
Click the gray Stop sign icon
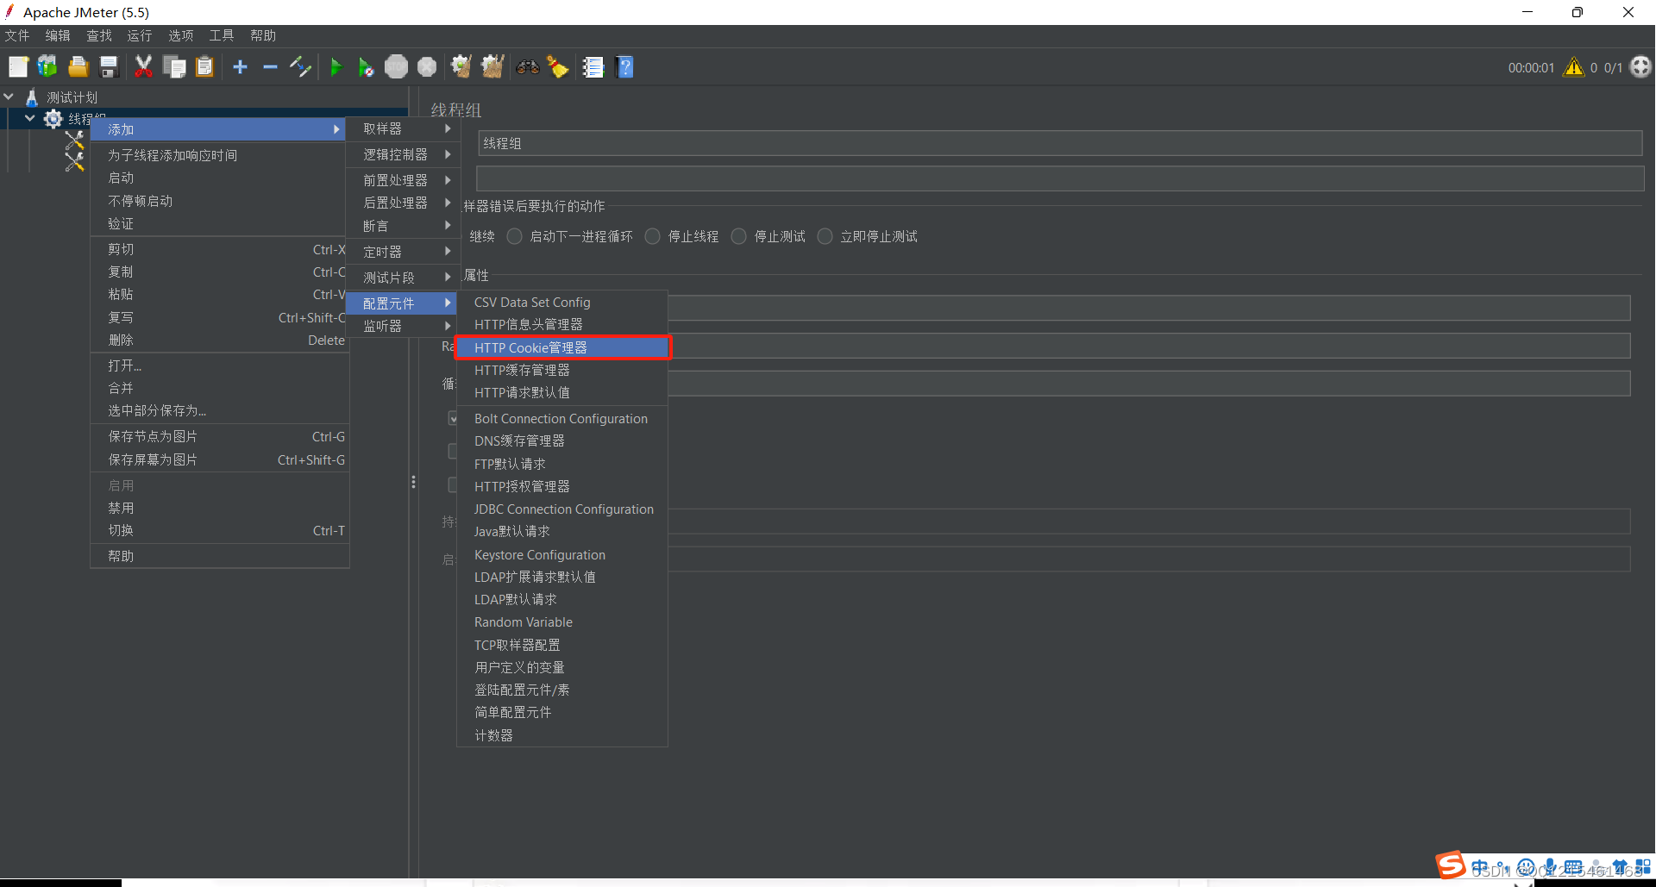tap(396, 67)
